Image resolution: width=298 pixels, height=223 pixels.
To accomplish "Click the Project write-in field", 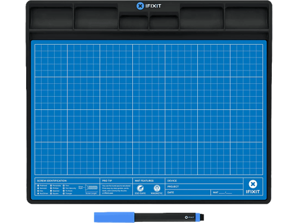I will point(204,187).
